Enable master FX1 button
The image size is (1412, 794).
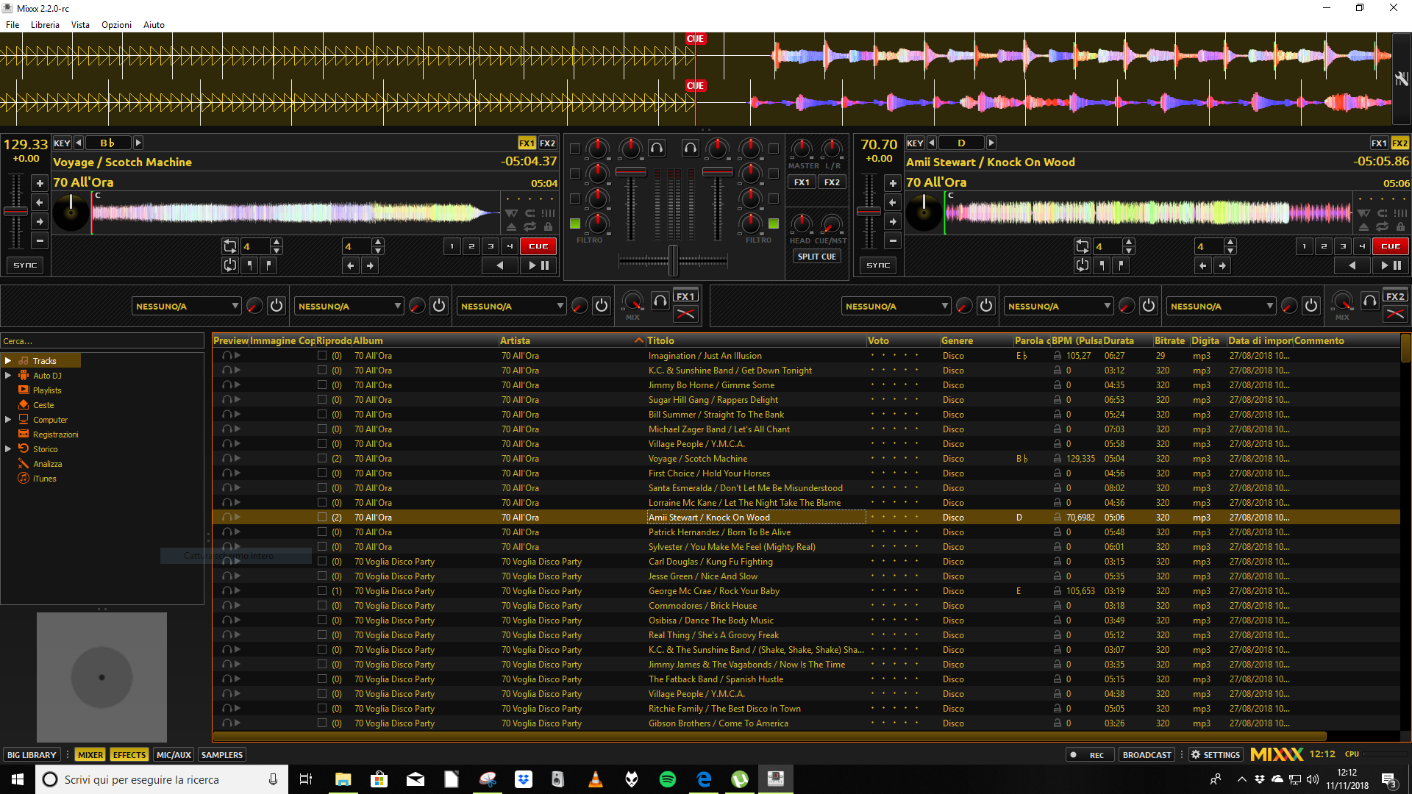coord(802,182)
